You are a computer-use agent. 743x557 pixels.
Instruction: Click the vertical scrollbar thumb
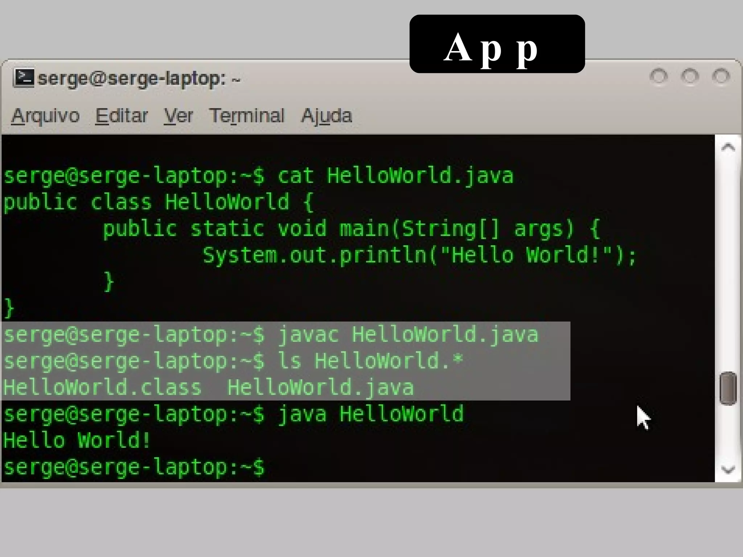[x=728, y=388]
